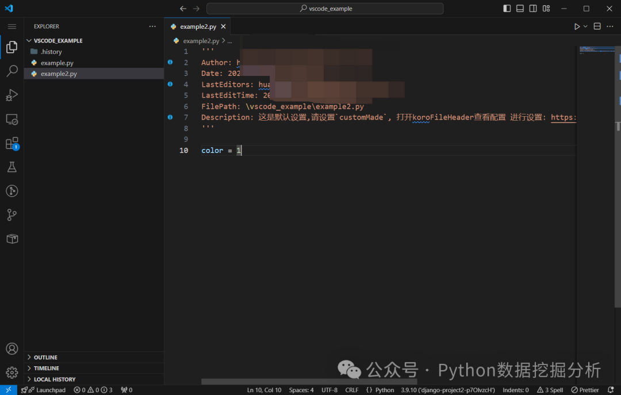Screen dimensions: 621x395
Task: Open the Accounts menu
Action: click(12, 348)
